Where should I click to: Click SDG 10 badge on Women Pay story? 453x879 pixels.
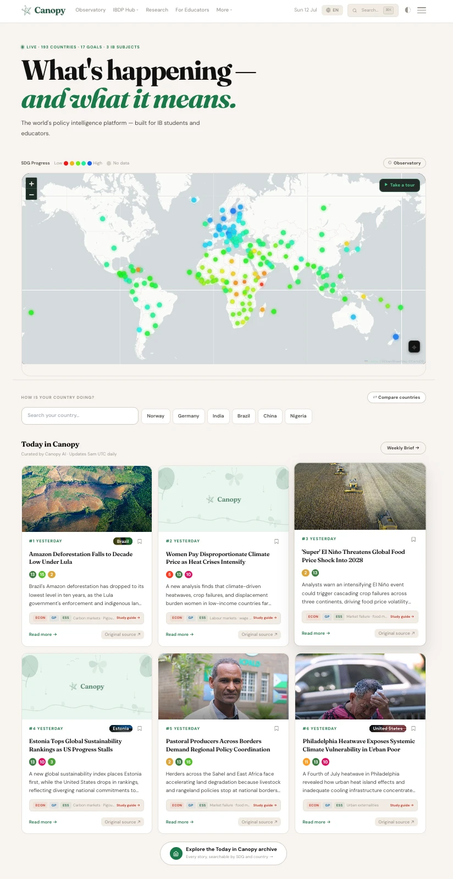tap(189, 574)
